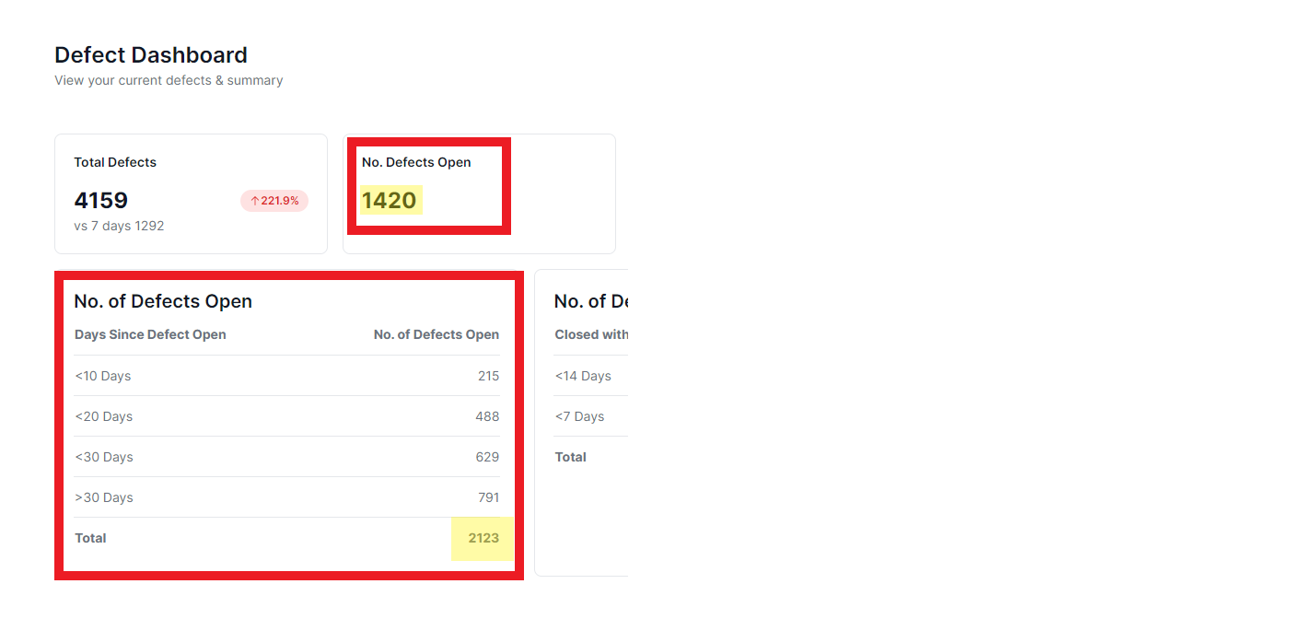
Task: Click the up arrow in percentage badge
Action: (255, 201)
